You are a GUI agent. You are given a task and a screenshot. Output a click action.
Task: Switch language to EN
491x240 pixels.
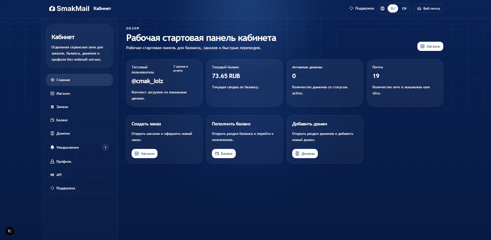tap(404, 8)
